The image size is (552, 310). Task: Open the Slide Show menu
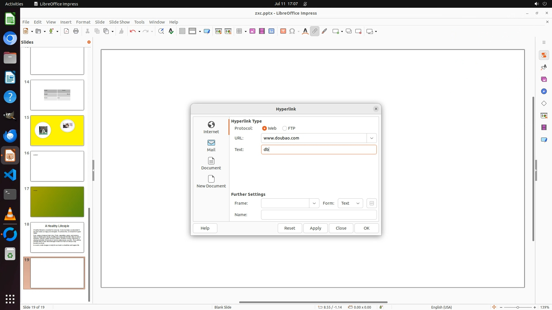[119, 22]
